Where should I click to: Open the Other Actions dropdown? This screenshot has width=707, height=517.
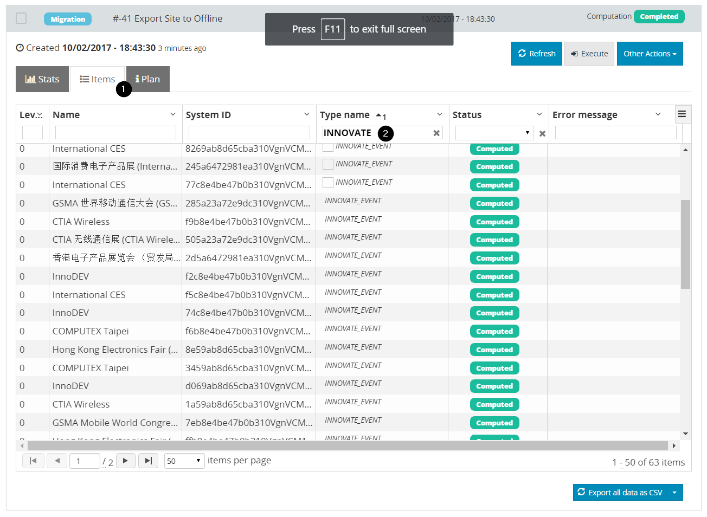(x=650, y=54)
